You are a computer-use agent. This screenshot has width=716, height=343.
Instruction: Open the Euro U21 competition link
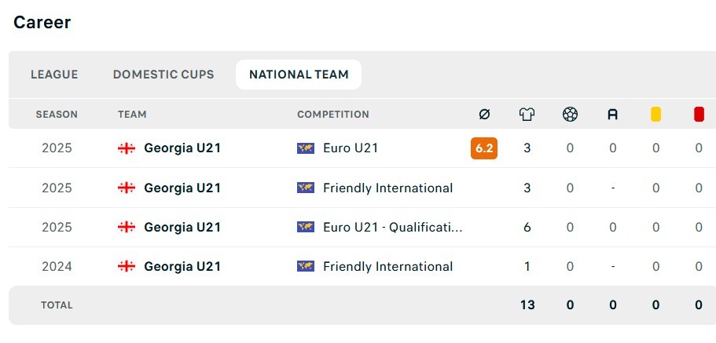[351, 148]
